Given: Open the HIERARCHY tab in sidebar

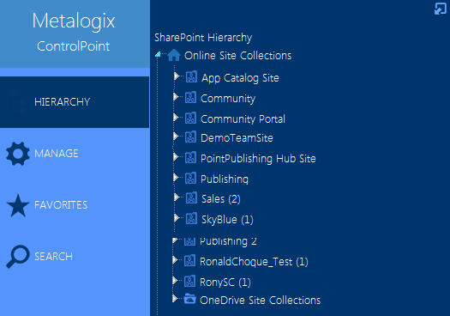Looking at the screenshot, I should pos(75,102).
